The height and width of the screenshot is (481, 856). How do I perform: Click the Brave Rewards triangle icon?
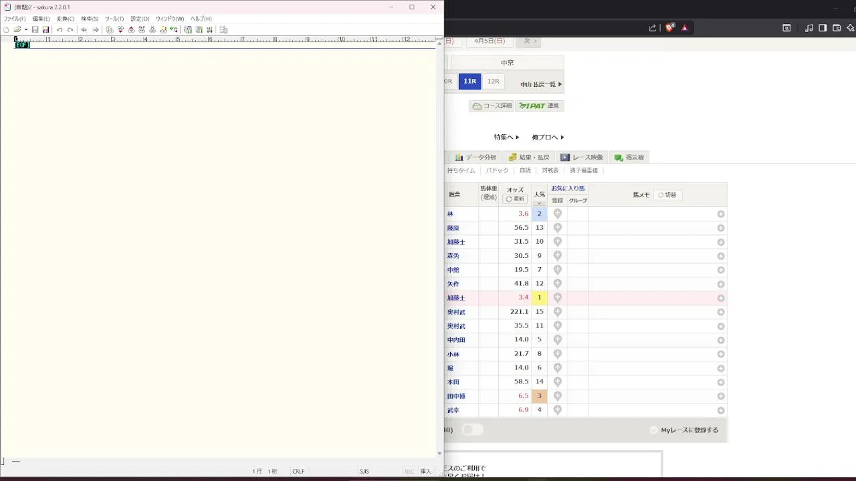(684, 27)
